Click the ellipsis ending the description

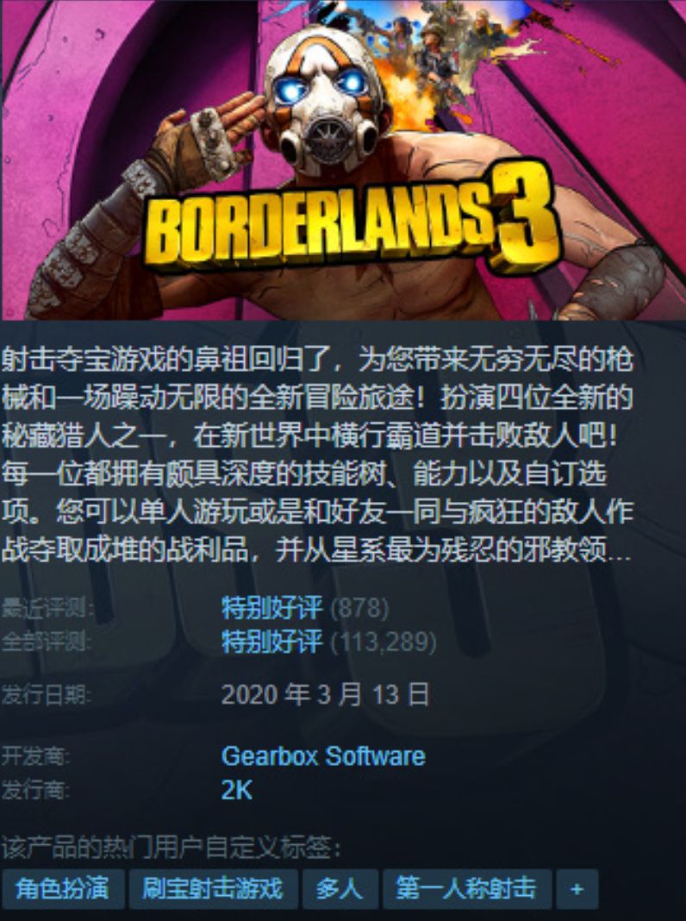pyautogui.click(x=620, y=555)
